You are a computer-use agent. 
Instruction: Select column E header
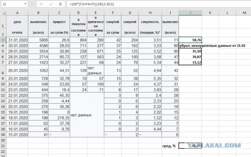[96, 13]
